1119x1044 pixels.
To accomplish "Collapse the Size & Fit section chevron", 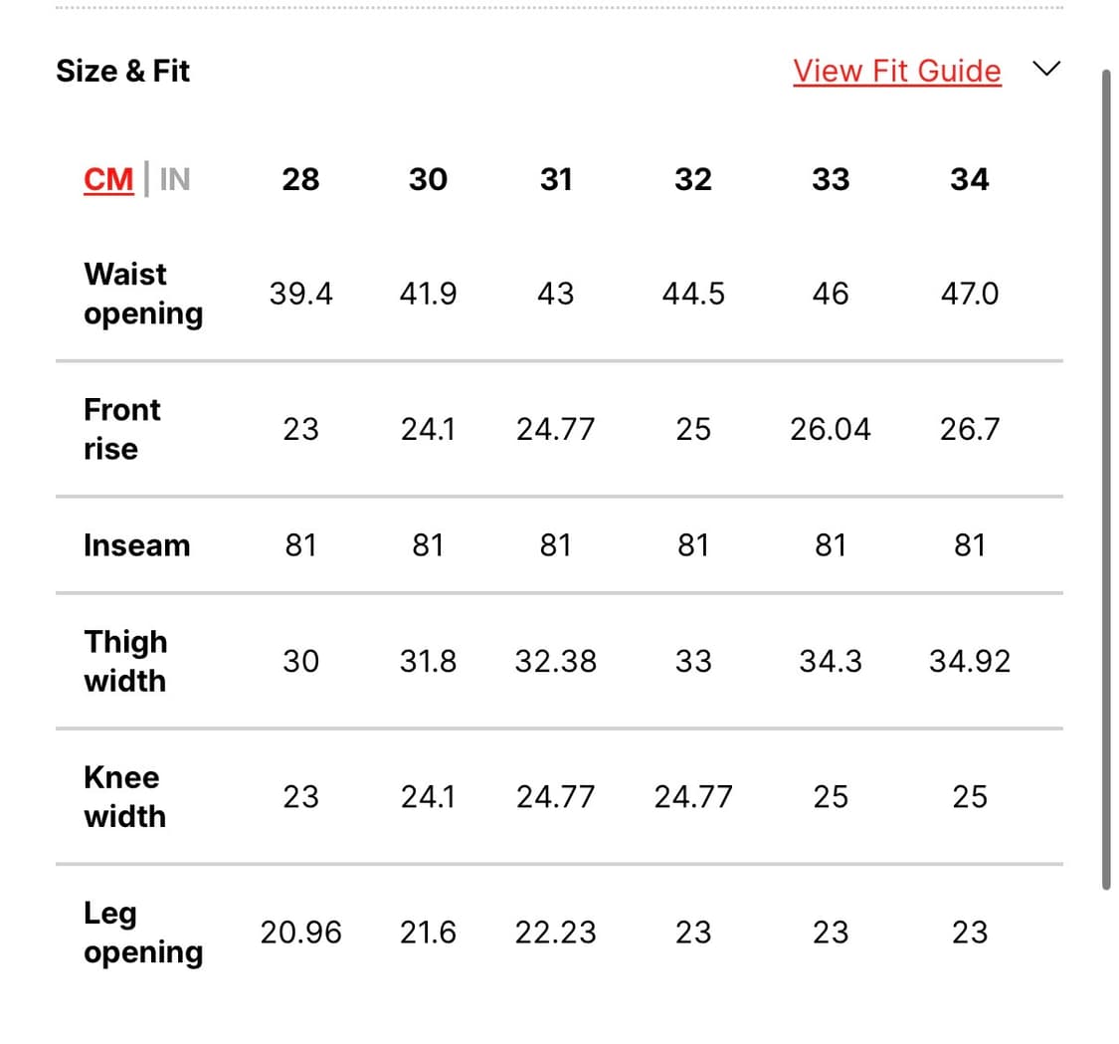I will (x=1046, y=69).
